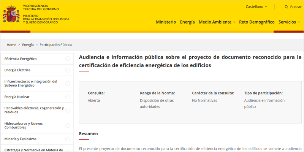Click the El presente proyecto summary paragraph

tap(190, 149)
